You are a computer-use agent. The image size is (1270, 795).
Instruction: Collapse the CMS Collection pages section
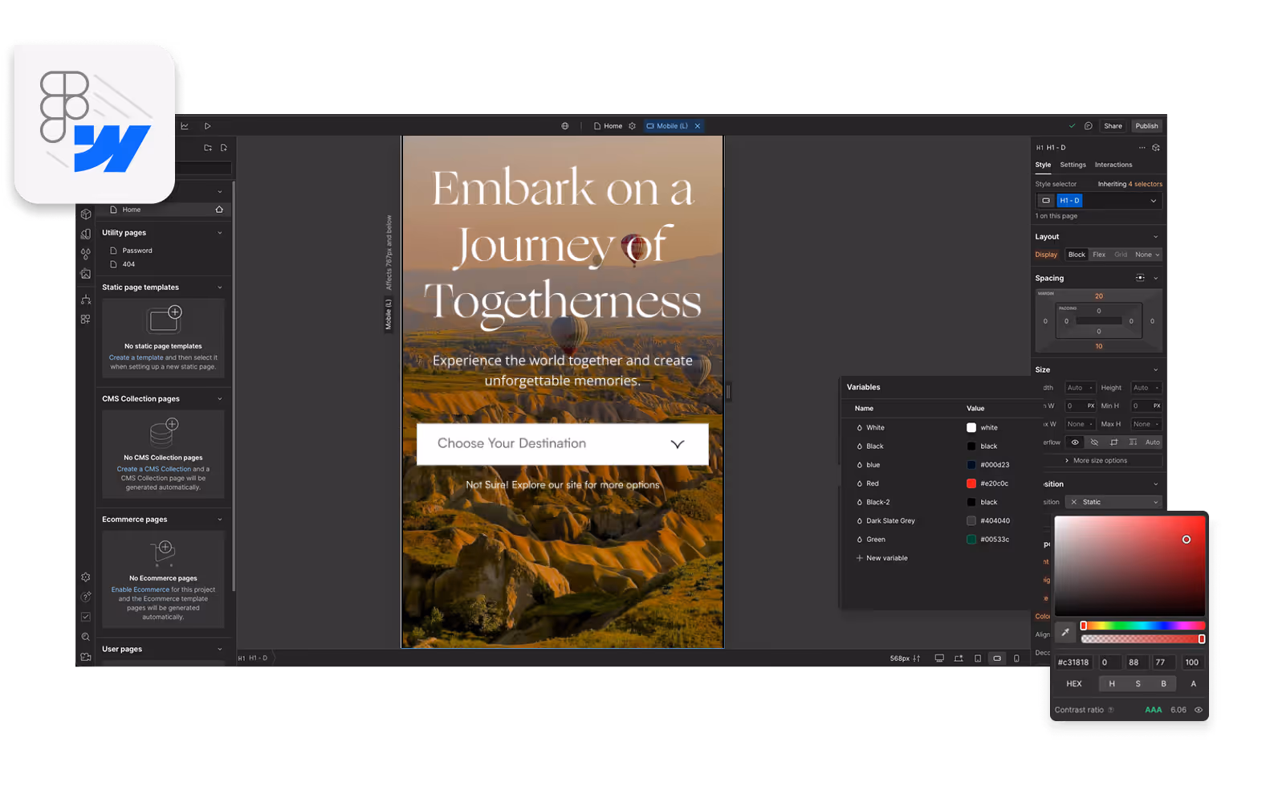click(220, 399)
